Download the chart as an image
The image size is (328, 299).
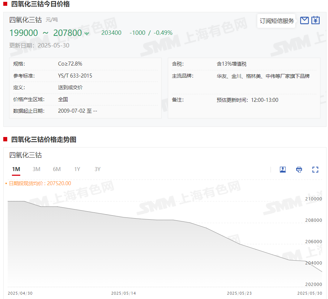click(x=283, y=170)
